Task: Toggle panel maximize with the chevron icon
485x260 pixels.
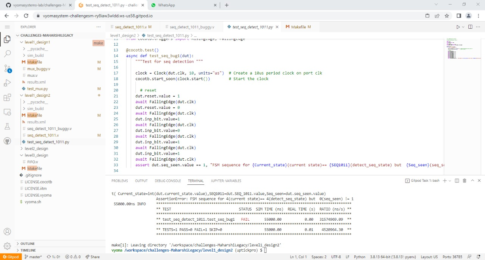Action: [x=472, y=181]
